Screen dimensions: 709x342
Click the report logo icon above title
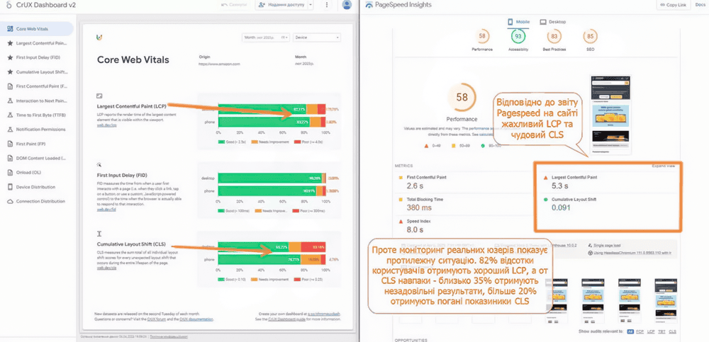(99, 37)
